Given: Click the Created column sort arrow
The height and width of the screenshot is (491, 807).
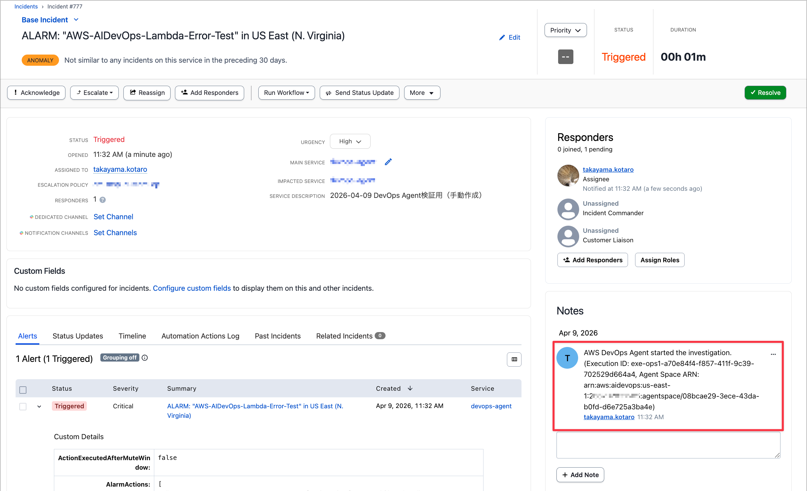Looking at the screenshot, I should coord(410,388).
